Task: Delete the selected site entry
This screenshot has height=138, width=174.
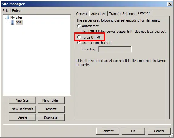Action: tap(22, 117)
